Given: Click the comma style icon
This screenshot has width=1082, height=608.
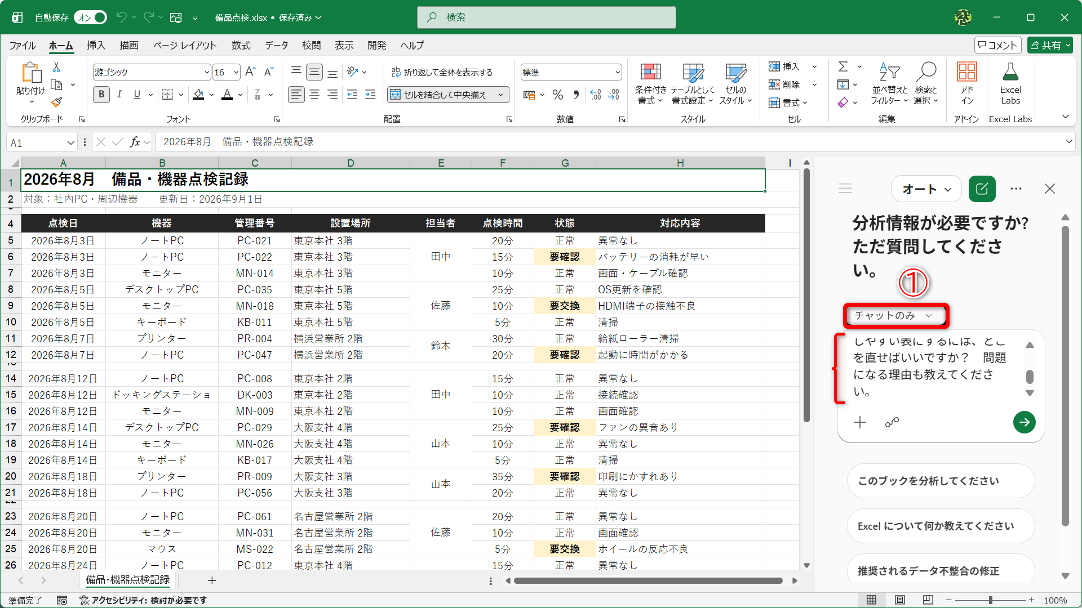Looking at the screenshot, I should point(576,95).
